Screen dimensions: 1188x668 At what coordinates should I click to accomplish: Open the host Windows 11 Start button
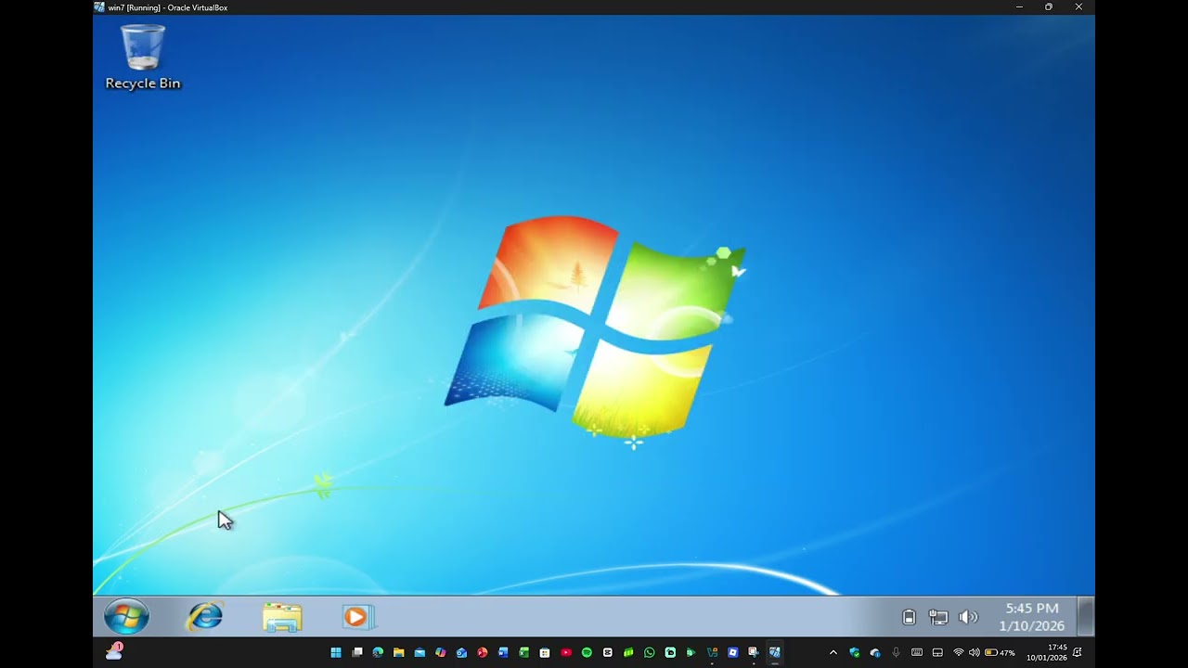pyautogui.click(x=336, y=653)
